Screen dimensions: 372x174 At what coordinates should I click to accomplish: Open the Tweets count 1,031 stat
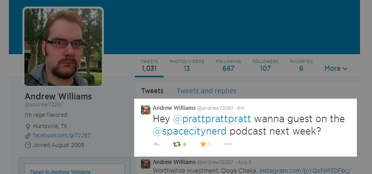[149, 66]
